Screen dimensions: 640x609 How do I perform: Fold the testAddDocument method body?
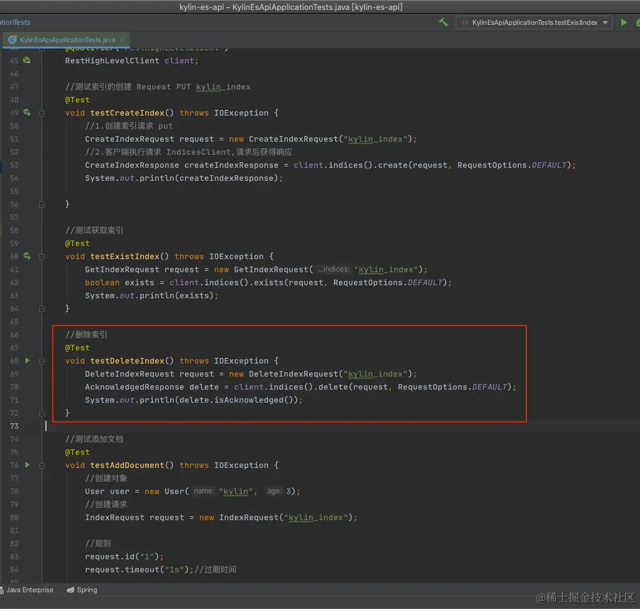(x=42, y=465)
